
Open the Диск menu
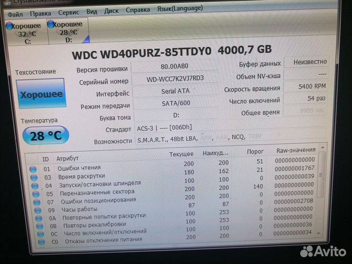[x=111, y=11]
